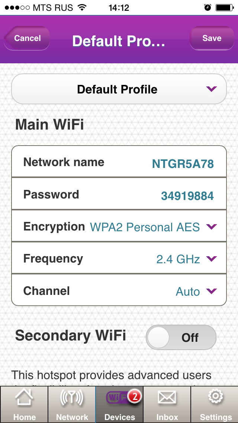Open the Inbox envelope icon
The height and width of the screenshot is (423, 238).
click(167, 398)
